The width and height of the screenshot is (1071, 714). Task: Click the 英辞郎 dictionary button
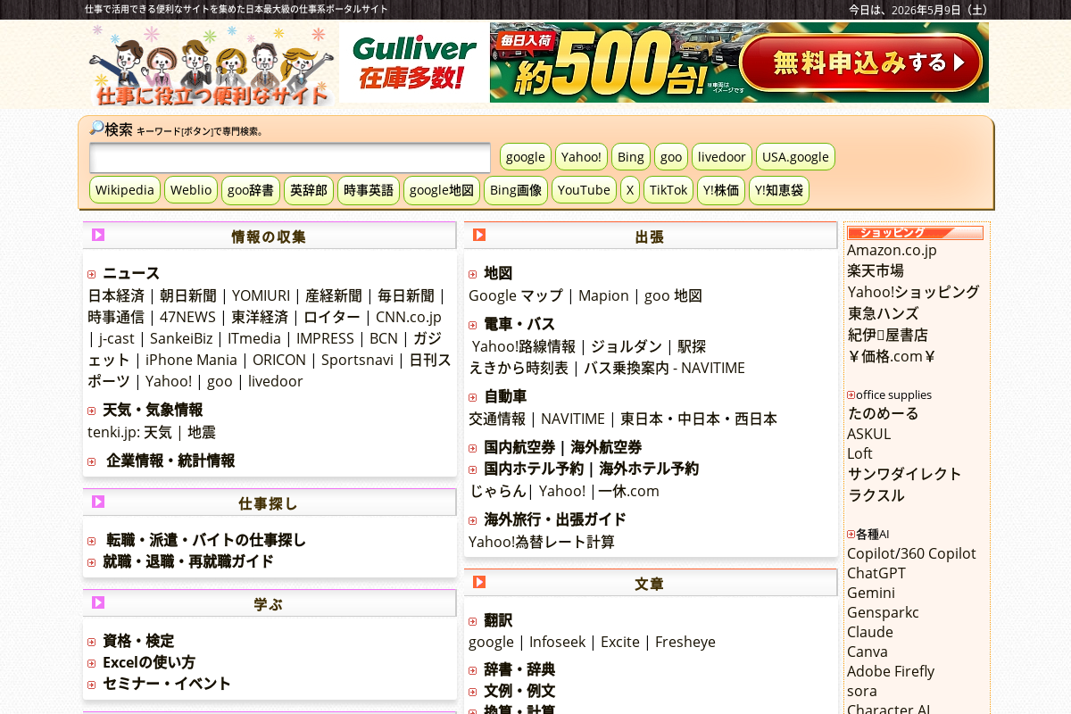[309, 190]
